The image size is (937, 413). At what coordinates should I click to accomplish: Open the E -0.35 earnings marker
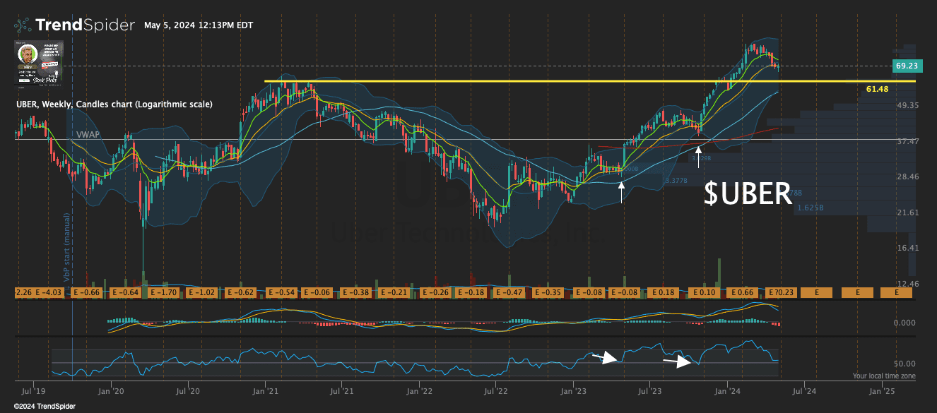point(550,292)
